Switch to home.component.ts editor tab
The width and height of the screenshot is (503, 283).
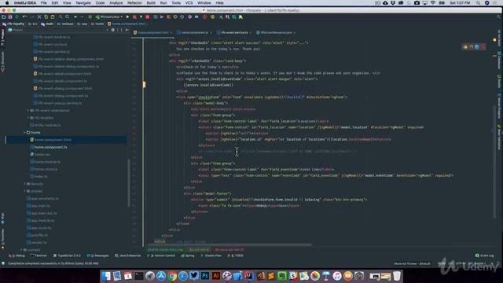194,33
